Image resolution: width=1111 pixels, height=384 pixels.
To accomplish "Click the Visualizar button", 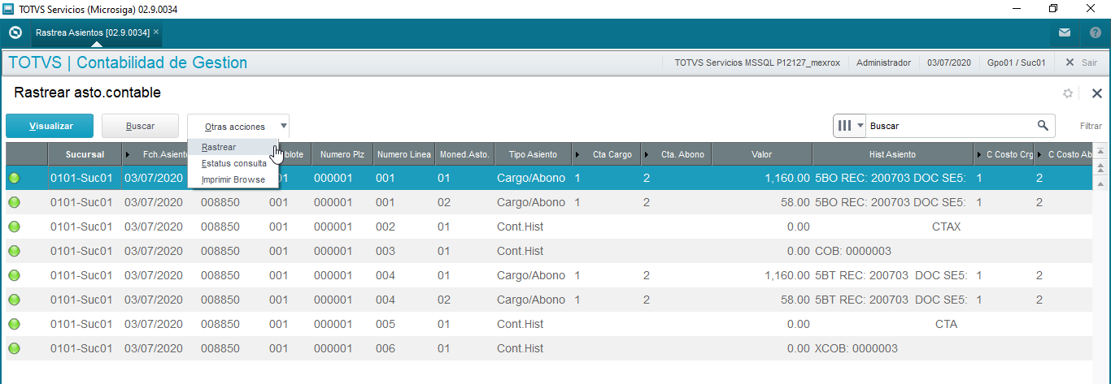I will pyautogui.click(x=50, y=126).
